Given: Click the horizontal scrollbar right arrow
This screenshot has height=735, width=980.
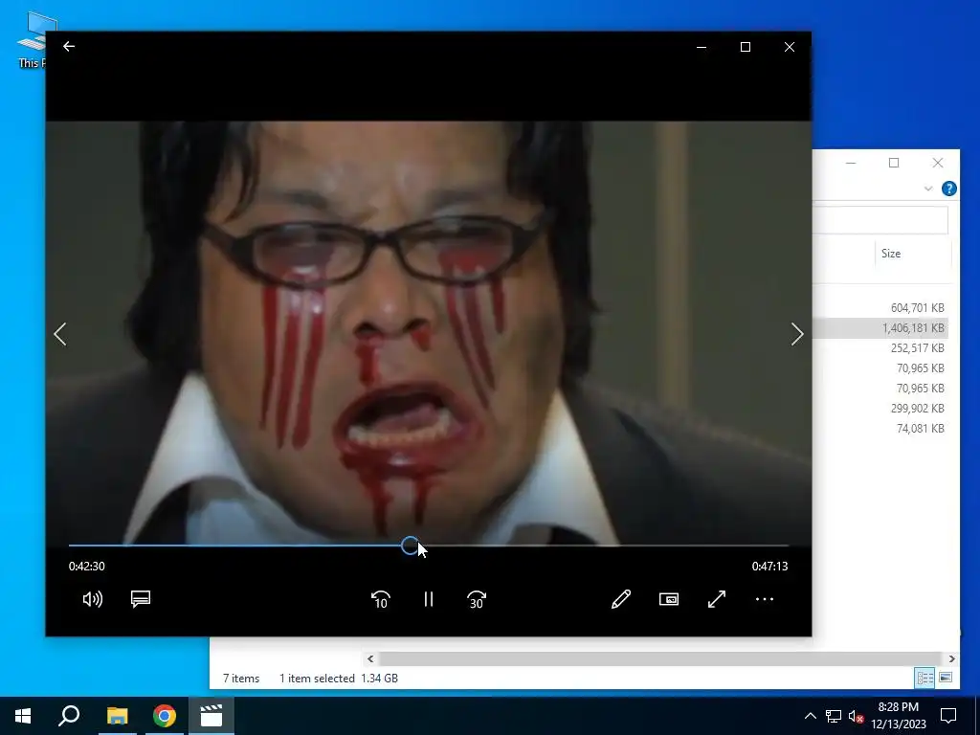Looking at the screenshot, I should tap(951, 658).
